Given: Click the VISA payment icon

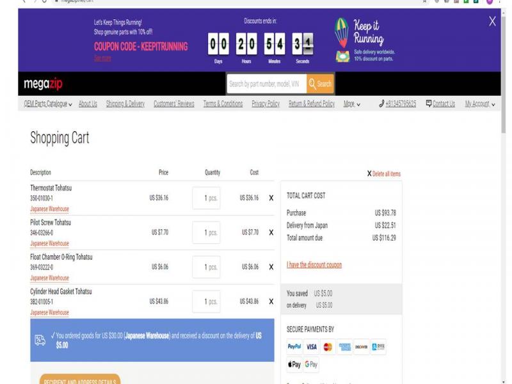Looking at the screenshot, I should pyautogui.click(x=312, y=347).
